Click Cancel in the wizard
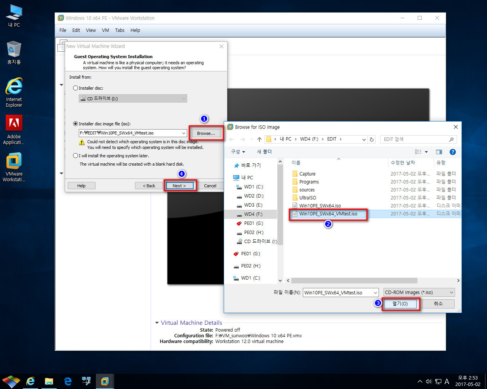The width and height of the screenshot is (487, 389). 210,186
